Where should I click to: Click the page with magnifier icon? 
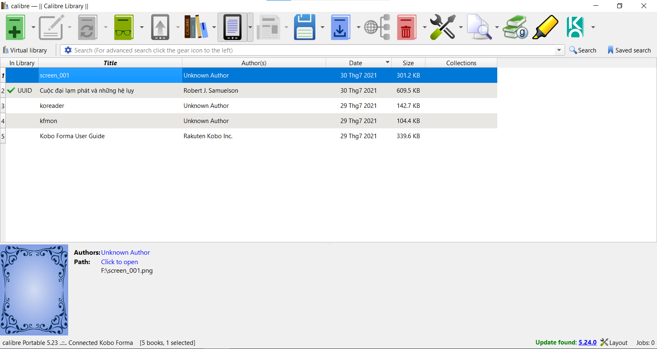479,27
